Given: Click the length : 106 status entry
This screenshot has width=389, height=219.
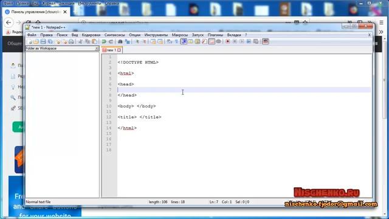Looking at the screenshot, I should pos(158,202).
